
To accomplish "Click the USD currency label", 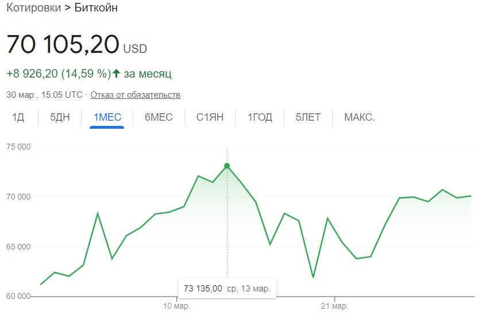I will (135, 49).
